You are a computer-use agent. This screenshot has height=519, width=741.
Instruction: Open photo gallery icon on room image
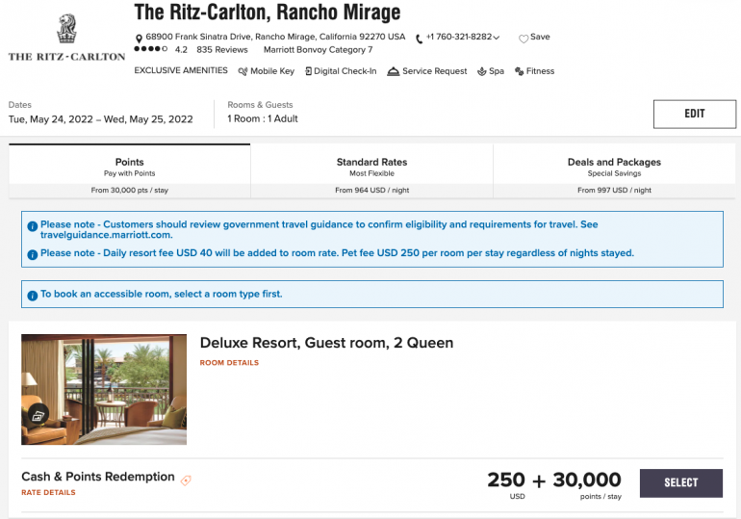click(38, 415)
